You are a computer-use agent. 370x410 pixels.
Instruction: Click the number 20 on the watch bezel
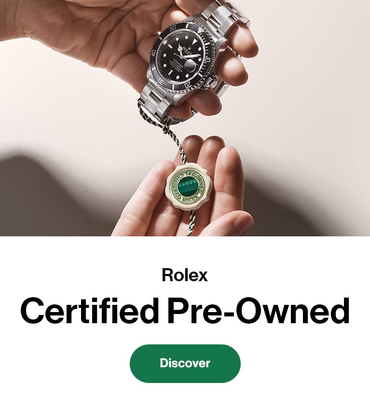pyautogui.click(x=188, y=85)
